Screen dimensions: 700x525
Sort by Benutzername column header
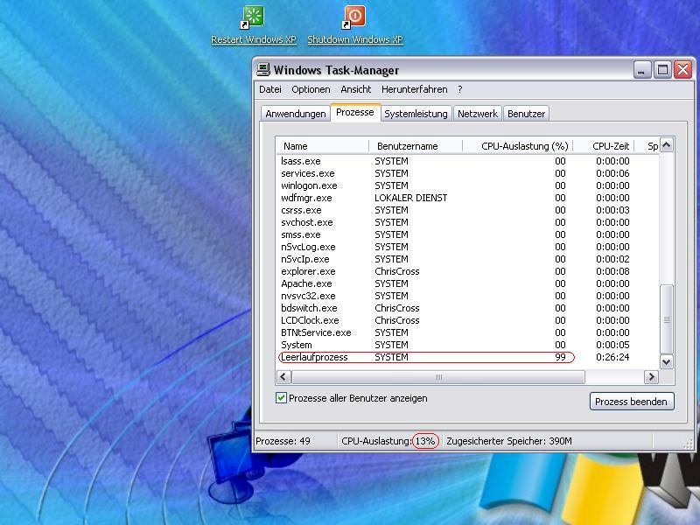[x=416, y=146]
